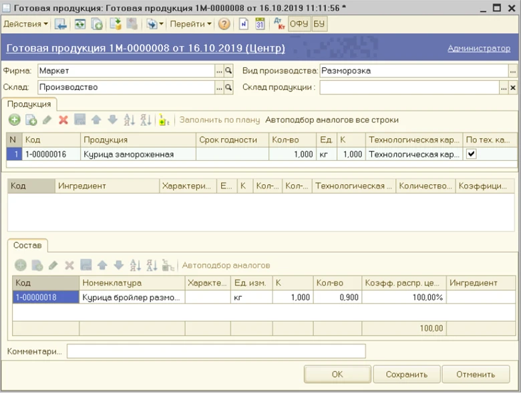Viewport: 521px width, 393px height.
Task: Click the magnifier icon next to Фирма field
Action: pyautogui.click(x=228, y=70)
